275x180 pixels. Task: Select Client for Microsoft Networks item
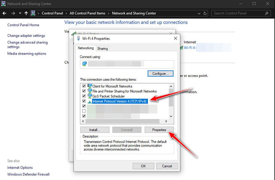[112, 86]
